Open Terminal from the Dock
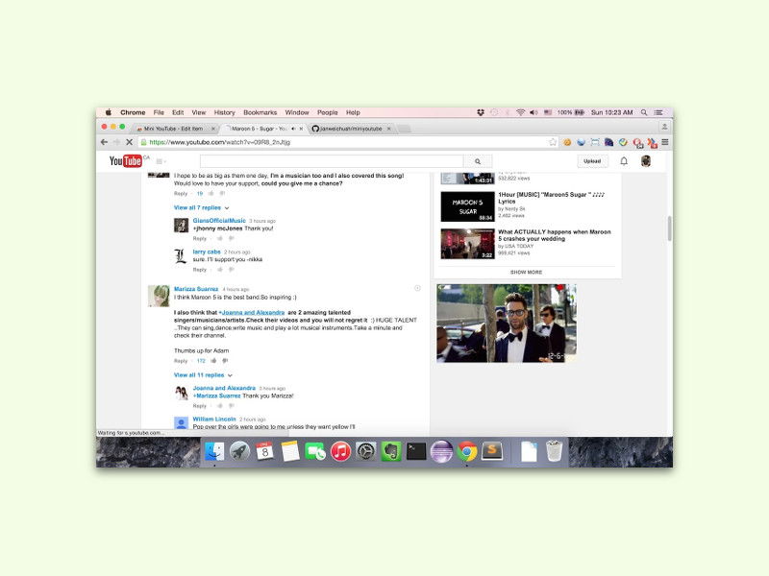Viewport: 769px width, 576px height. point(416,451)
